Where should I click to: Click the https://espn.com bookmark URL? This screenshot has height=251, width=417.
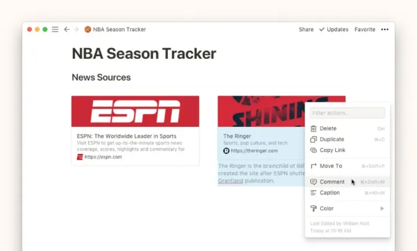[x=103, y=157]
